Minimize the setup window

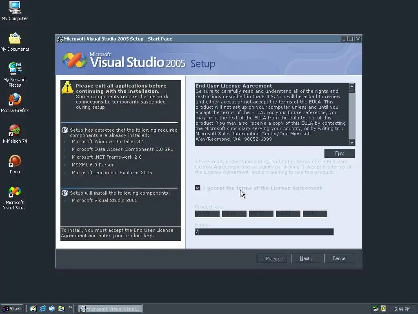pos(344,39)
